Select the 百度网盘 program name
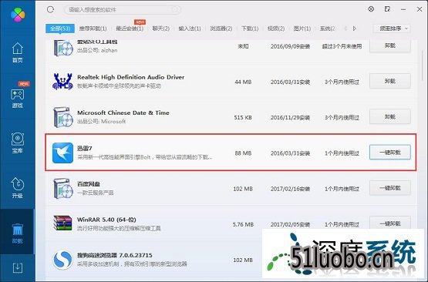 click(89, 184)
